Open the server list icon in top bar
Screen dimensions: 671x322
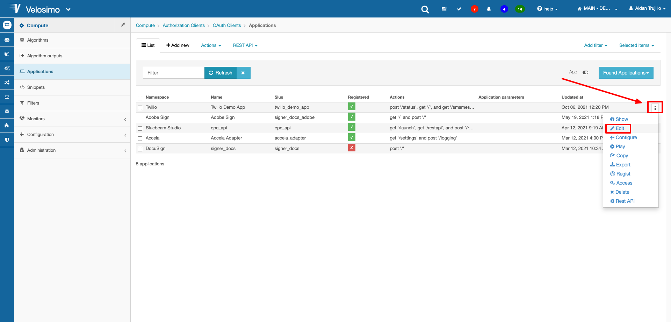coord(444,9)
